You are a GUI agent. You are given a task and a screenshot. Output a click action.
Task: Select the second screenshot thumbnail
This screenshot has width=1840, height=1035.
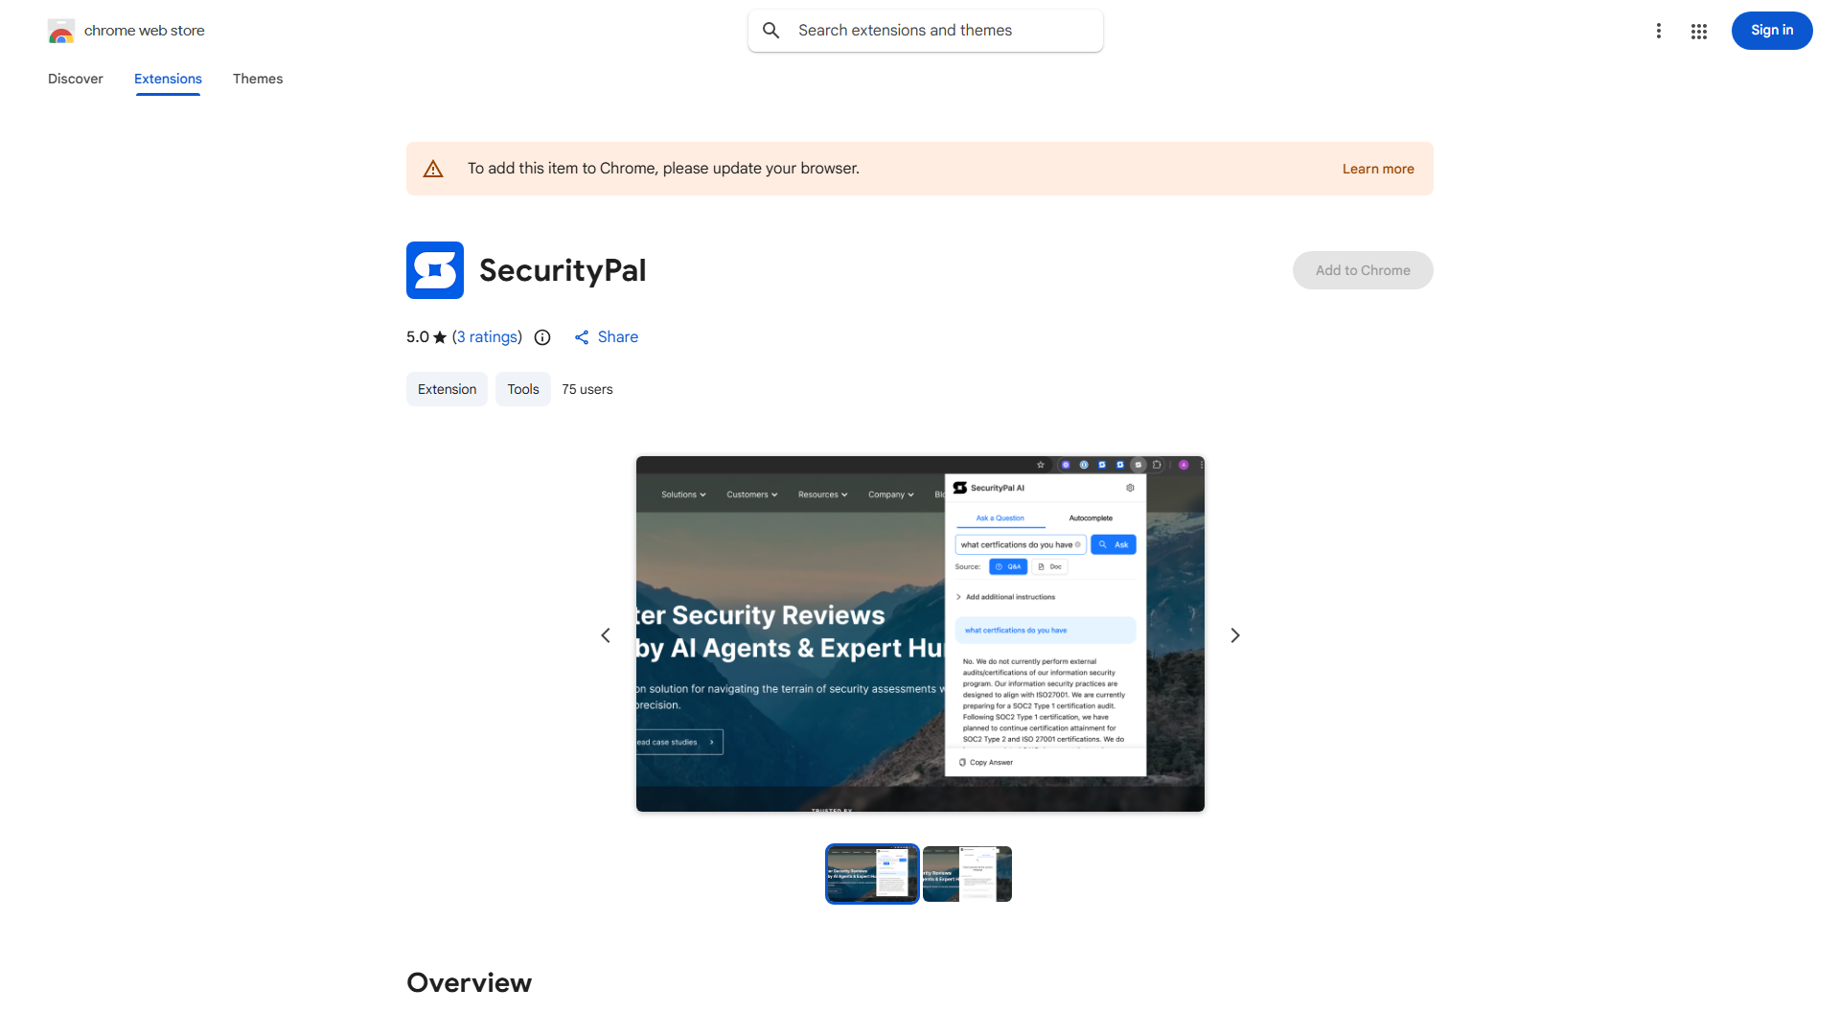967,873
